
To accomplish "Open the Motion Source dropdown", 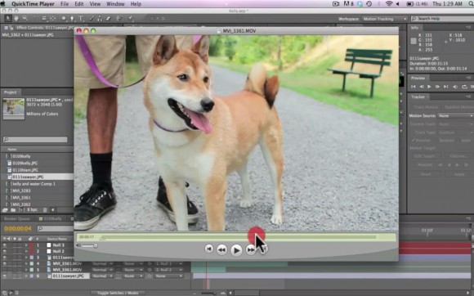I will pyautogui.click(x=455, y=116).
